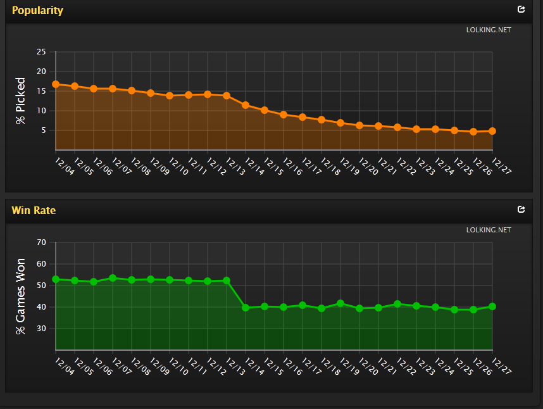Select the 12/16 orange point on the Popularity chart

284,115
